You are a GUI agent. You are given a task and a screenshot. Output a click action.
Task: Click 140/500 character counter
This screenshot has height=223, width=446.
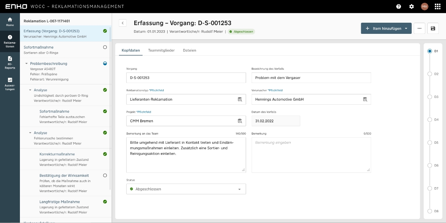[241, 134]
